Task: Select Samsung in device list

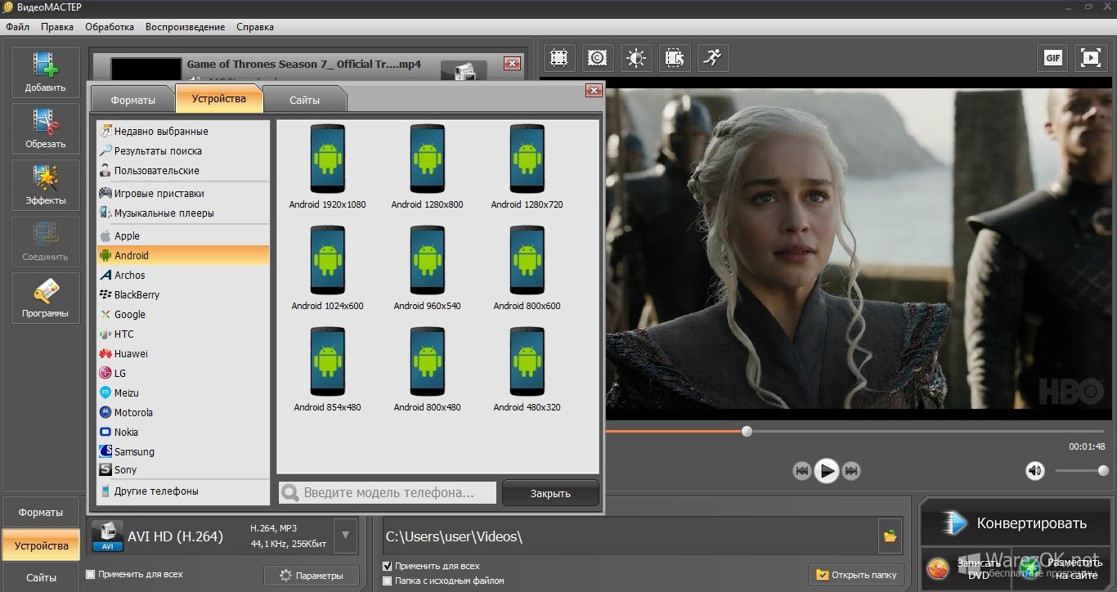Action: (x=183, y=451)
